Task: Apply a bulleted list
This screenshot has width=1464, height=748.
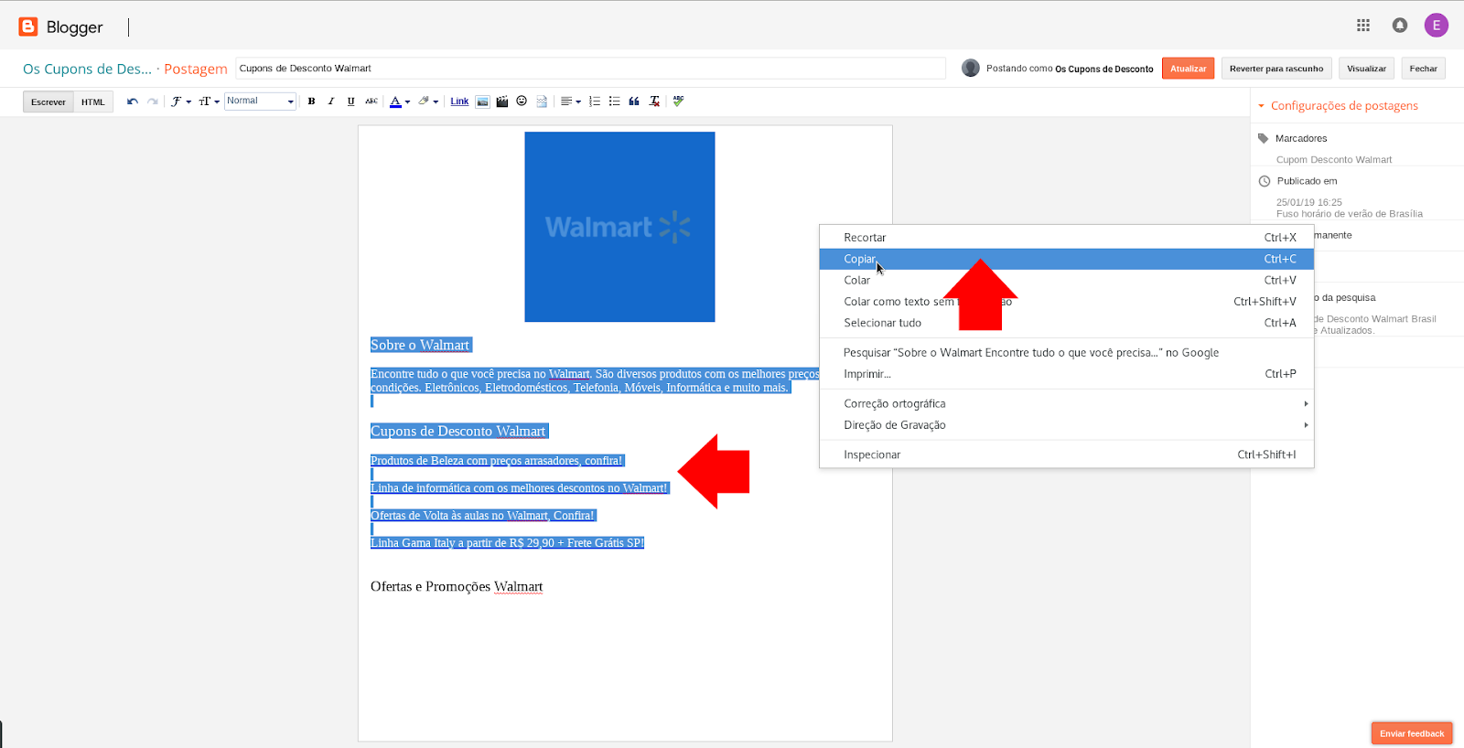Action: pyautogui.click(x=614, y=102)
